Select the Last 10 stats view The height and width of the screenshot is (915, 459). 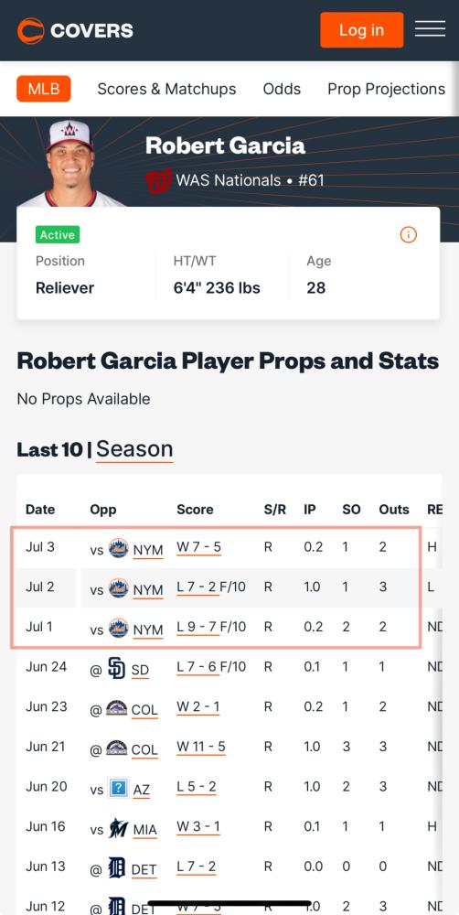50,449
